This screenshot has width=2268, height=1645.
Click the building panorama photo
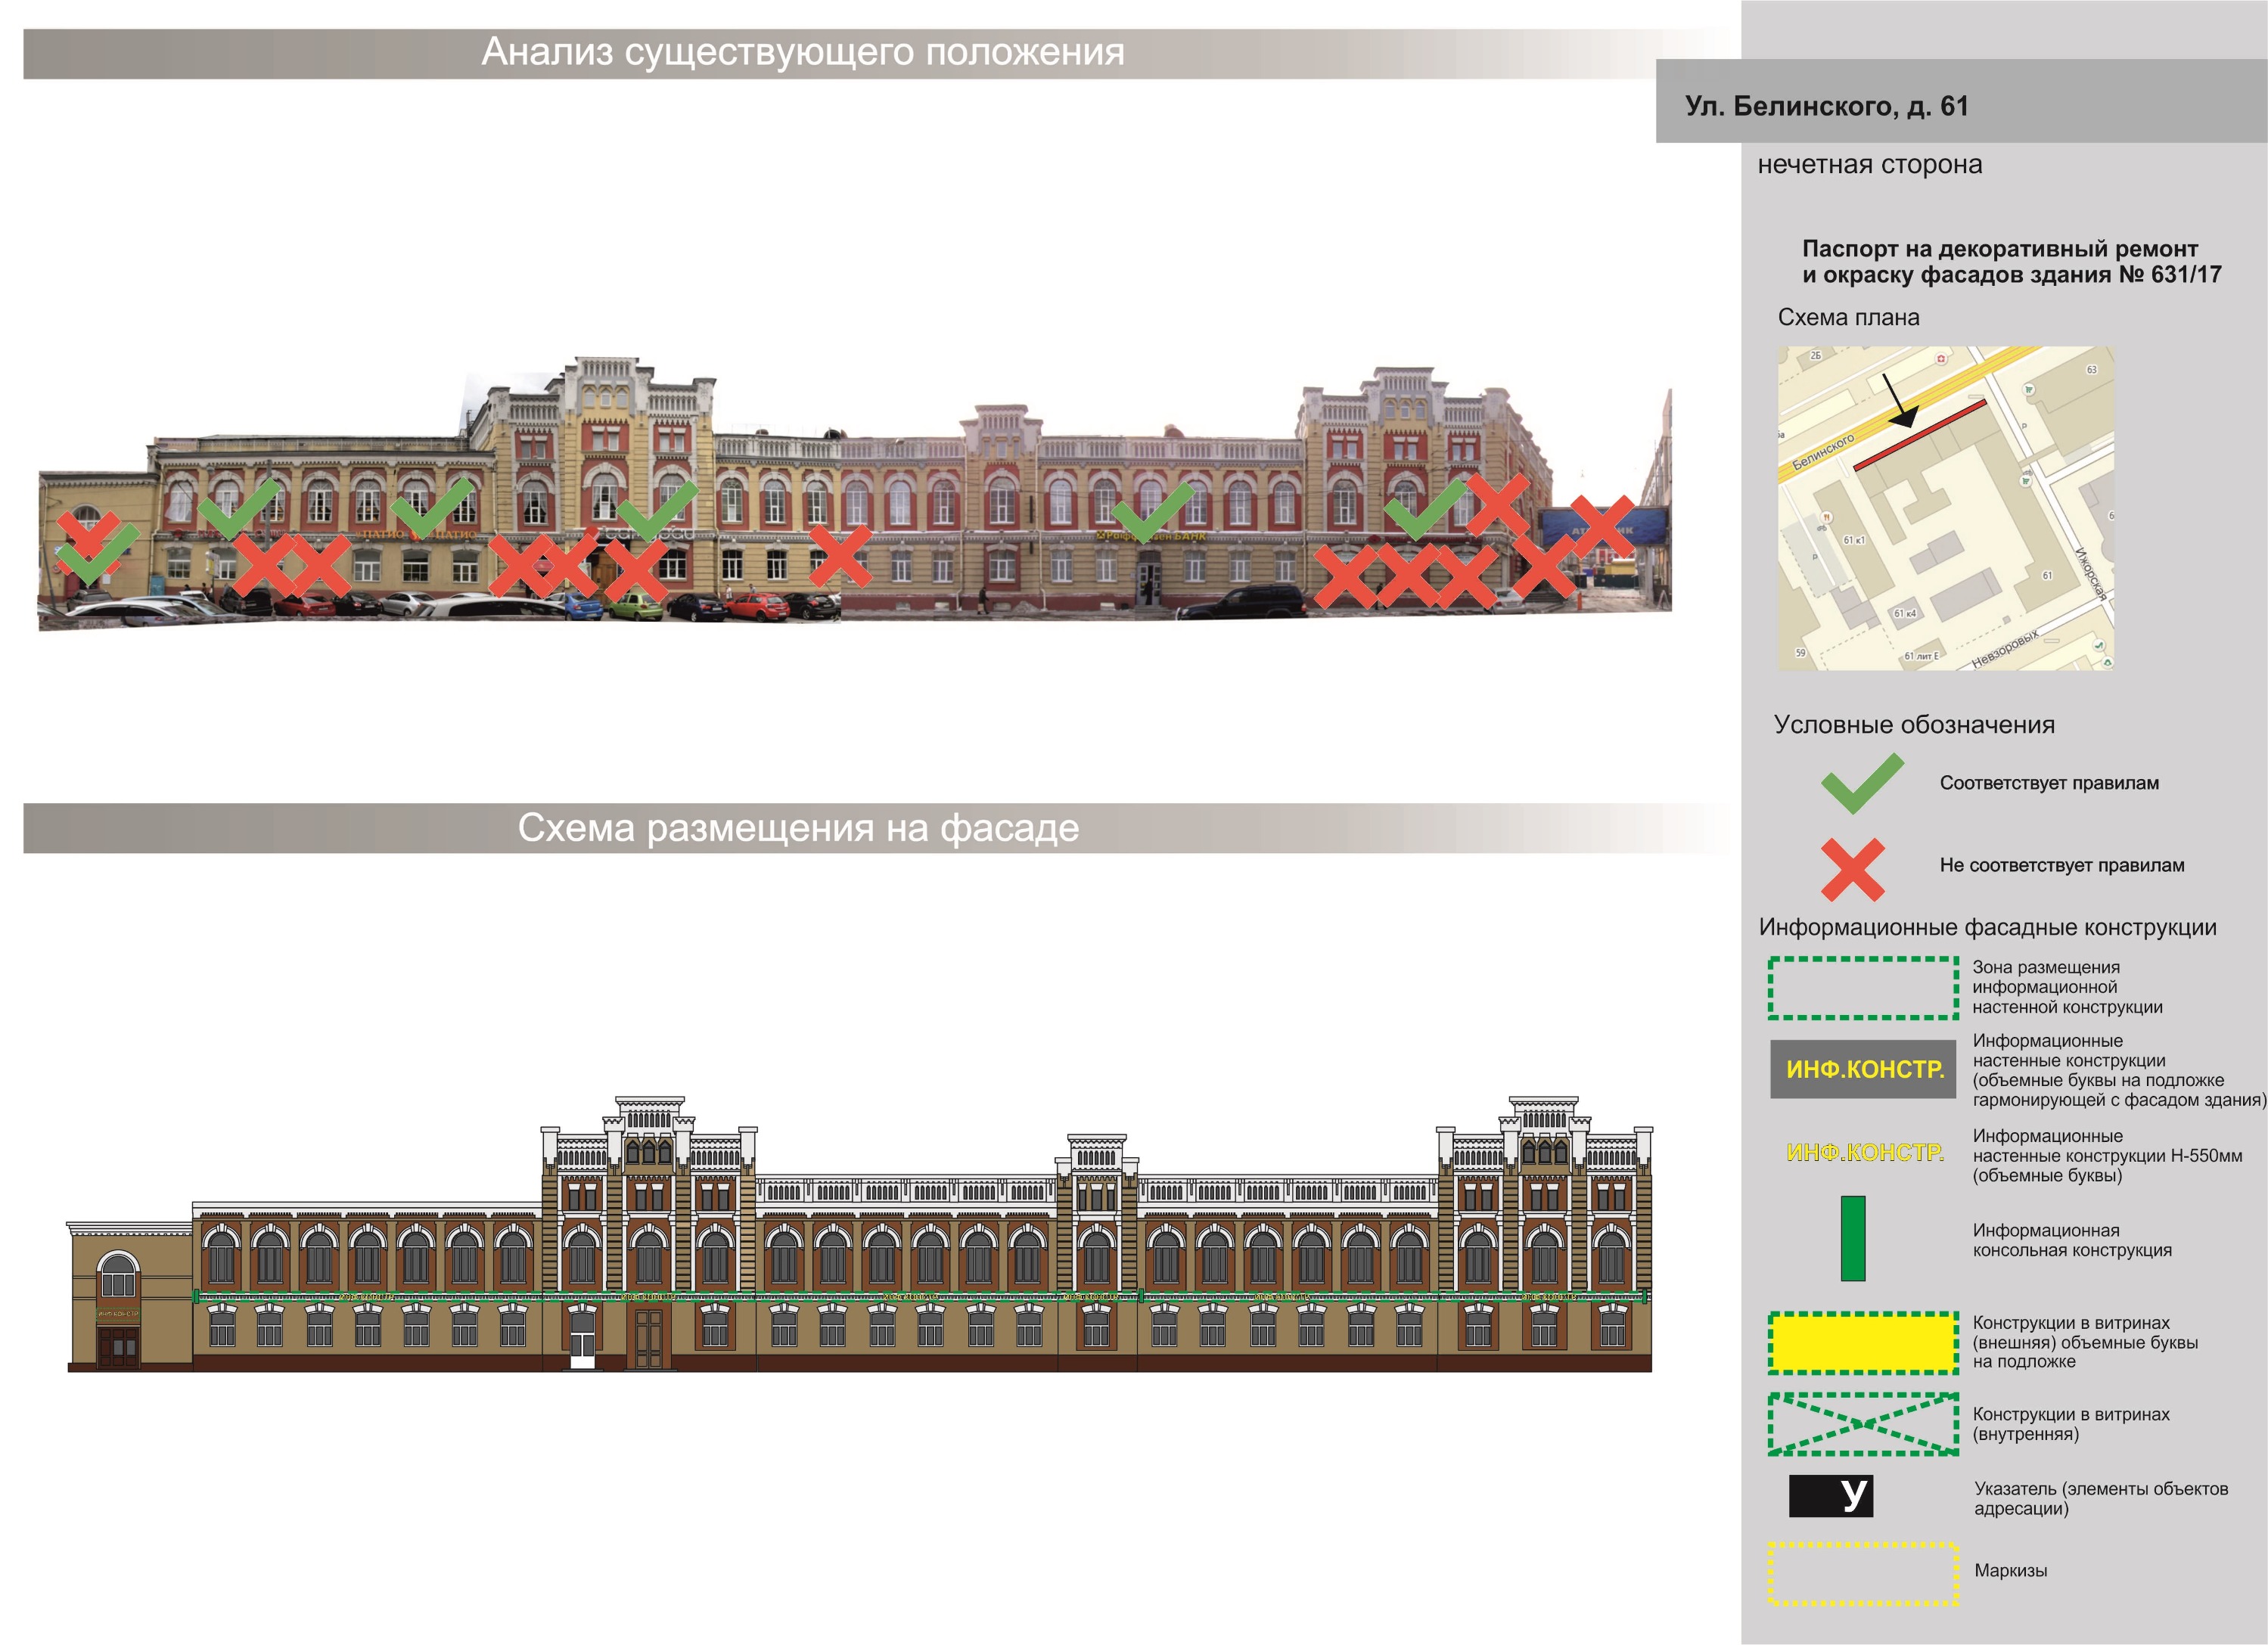855,494
